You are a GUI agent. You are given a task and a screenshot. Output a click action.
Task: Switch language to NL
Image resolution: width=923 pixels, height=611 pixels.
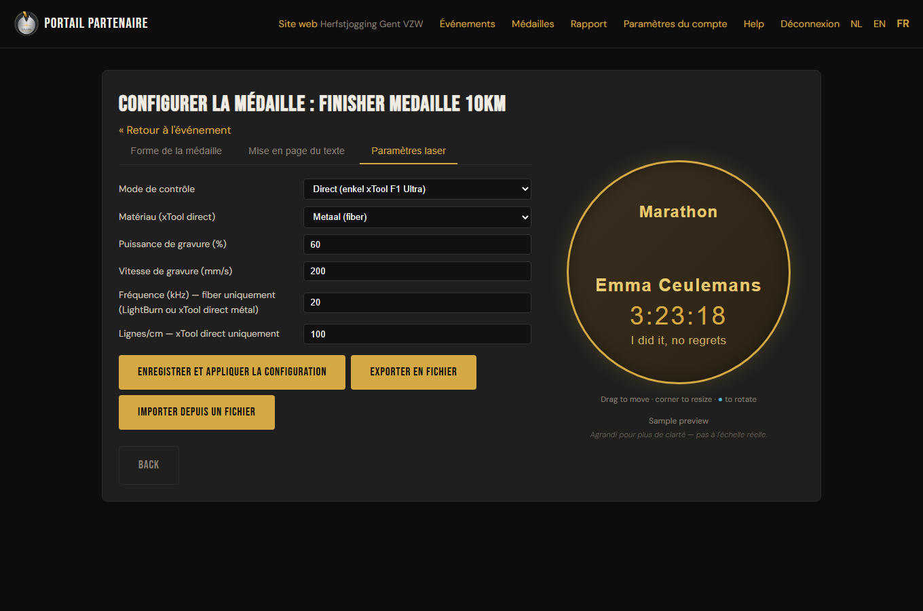[856, 24]
